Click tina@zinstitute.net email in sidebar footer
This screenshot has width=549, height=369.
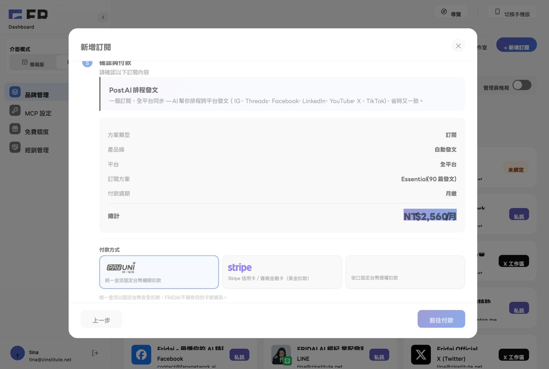(50, 359)
